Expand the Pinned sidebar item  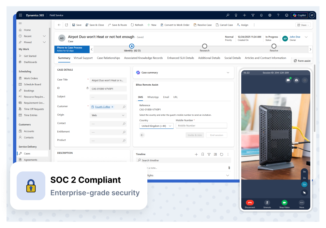44,42
